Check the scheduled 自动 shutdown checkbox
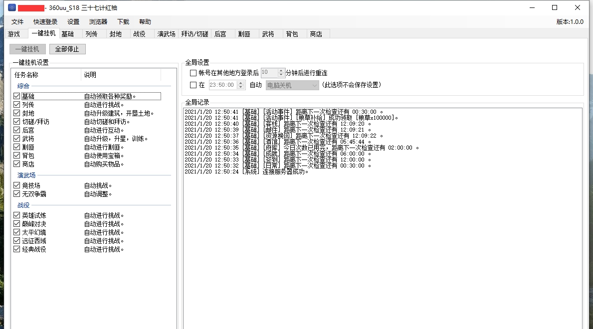 (193, 85)
